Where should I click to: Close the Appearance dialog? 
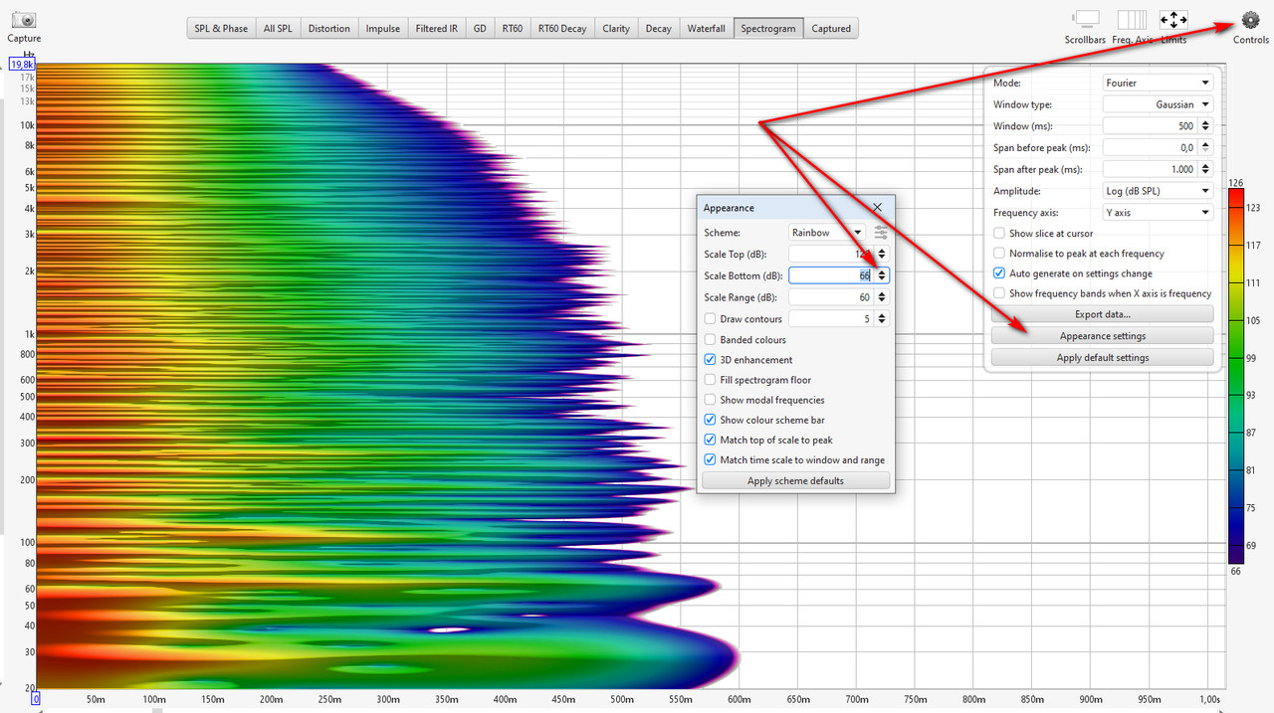pyautogui.click(x=877, y=208)
